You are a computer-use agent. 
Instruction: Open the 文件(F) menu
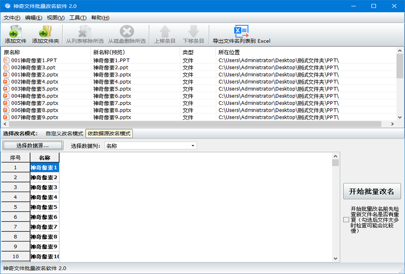[x=12, y=18]
